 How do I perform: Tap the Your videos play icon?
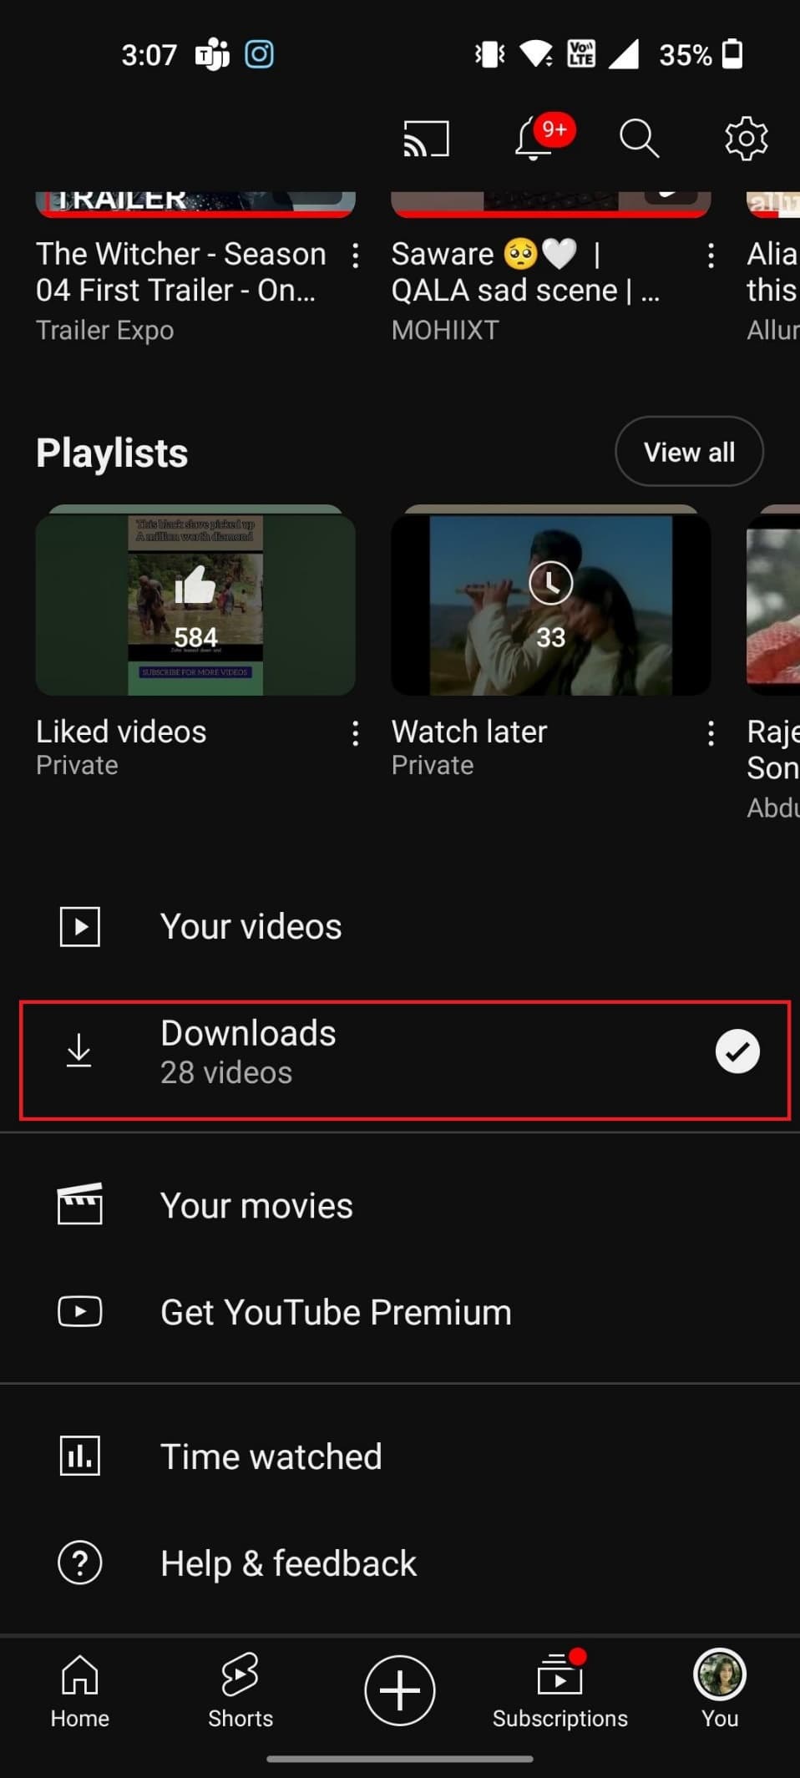point(80,927)
